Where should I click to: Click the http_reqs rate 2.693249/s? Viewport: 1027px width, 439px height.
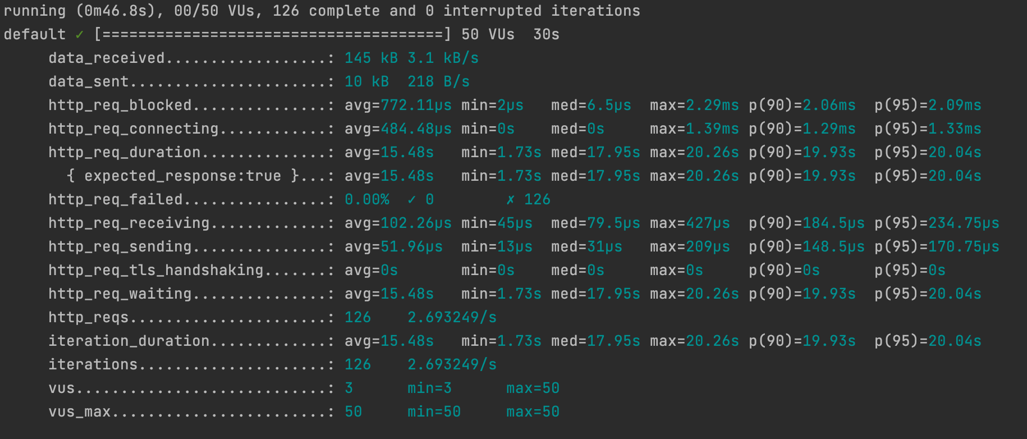click(452, 318)
